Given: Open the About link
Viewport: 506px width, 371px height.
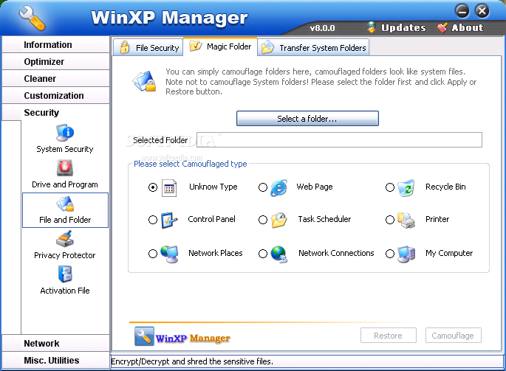Looking at the screenshot, I should (460, 28).
